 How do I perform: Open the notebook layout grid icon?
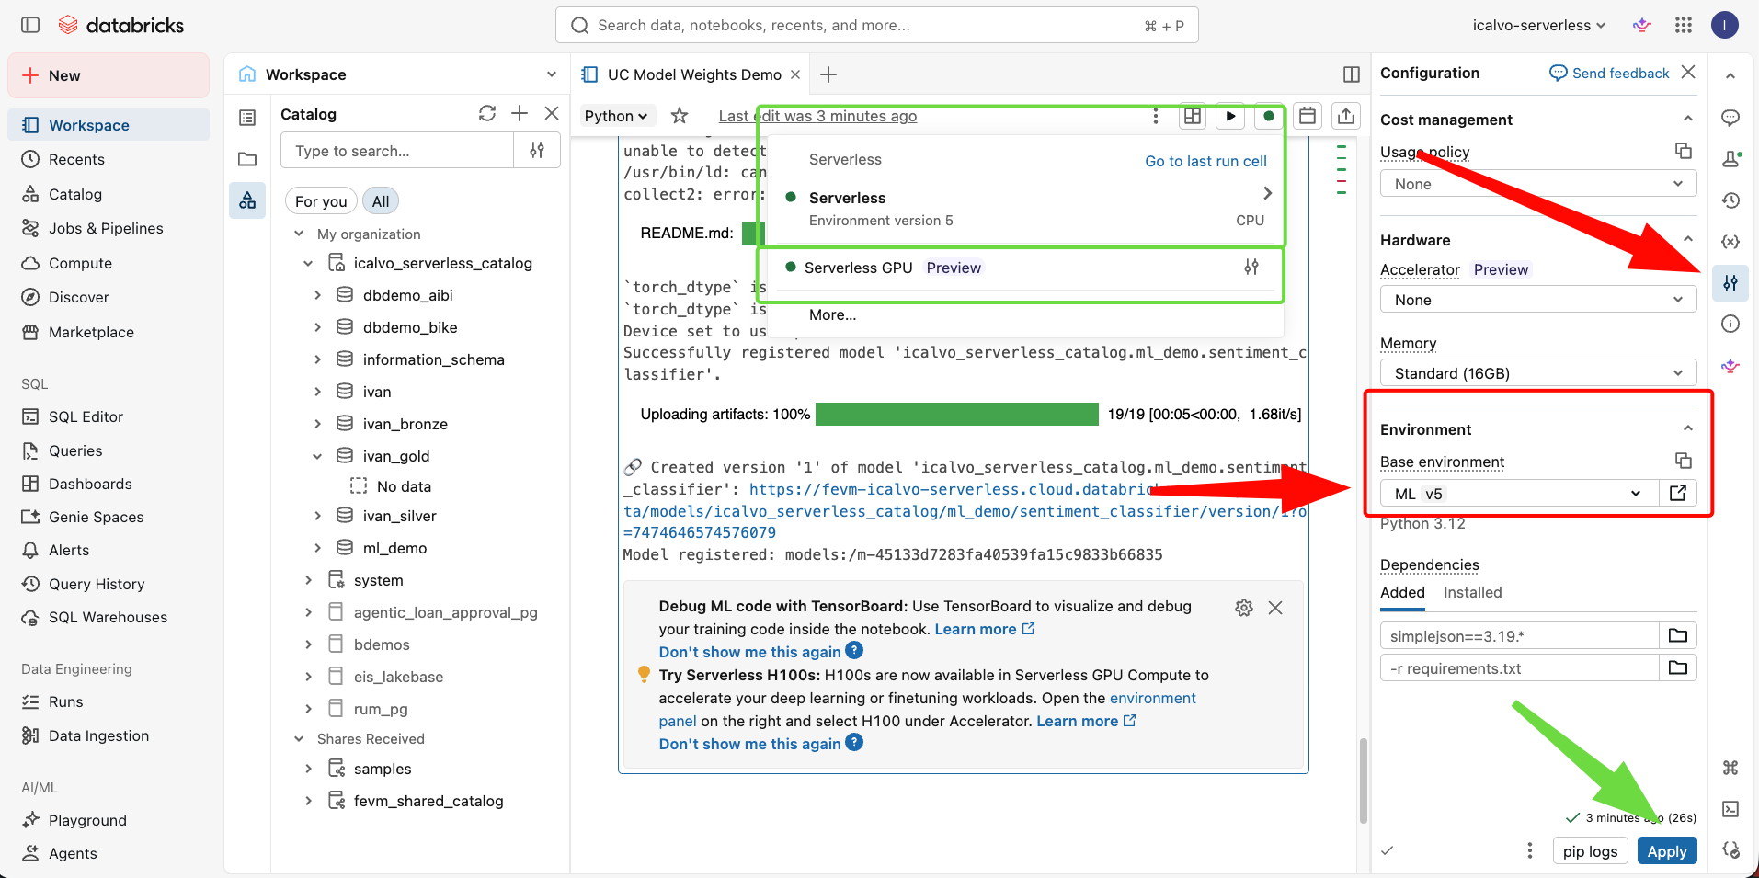click(x=1193, y=116)
